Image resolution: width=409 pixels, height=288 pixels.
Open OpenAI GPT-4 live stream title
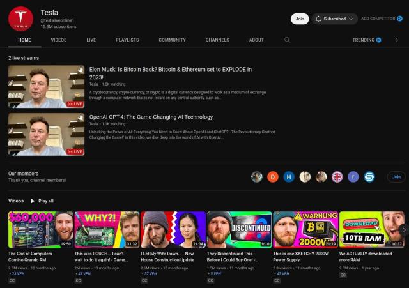click(x=151, y=117)
